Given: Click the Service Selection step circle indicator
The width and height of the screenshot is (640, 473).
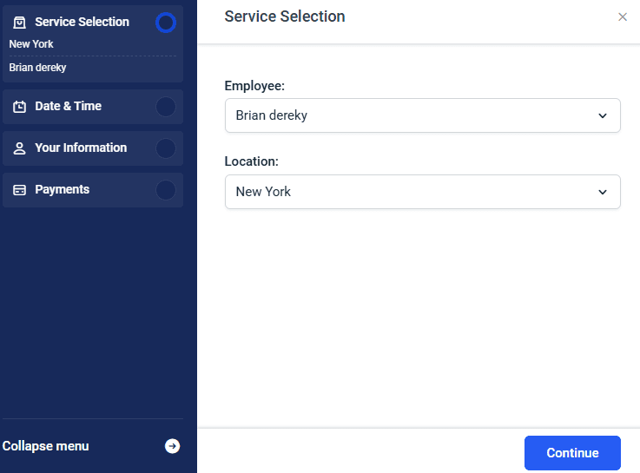Looking at the screenshot, I should click(166, 23).
